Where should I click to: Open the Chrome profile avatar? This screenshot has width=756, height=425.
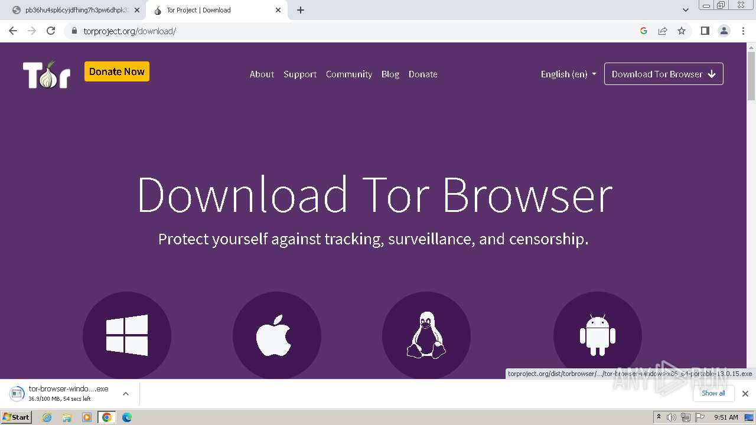pos(724,31)
